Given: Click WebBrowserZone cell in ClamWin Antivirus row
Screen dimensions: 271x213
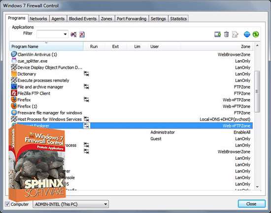Looking at the screenshot, I should coord(234,54).
